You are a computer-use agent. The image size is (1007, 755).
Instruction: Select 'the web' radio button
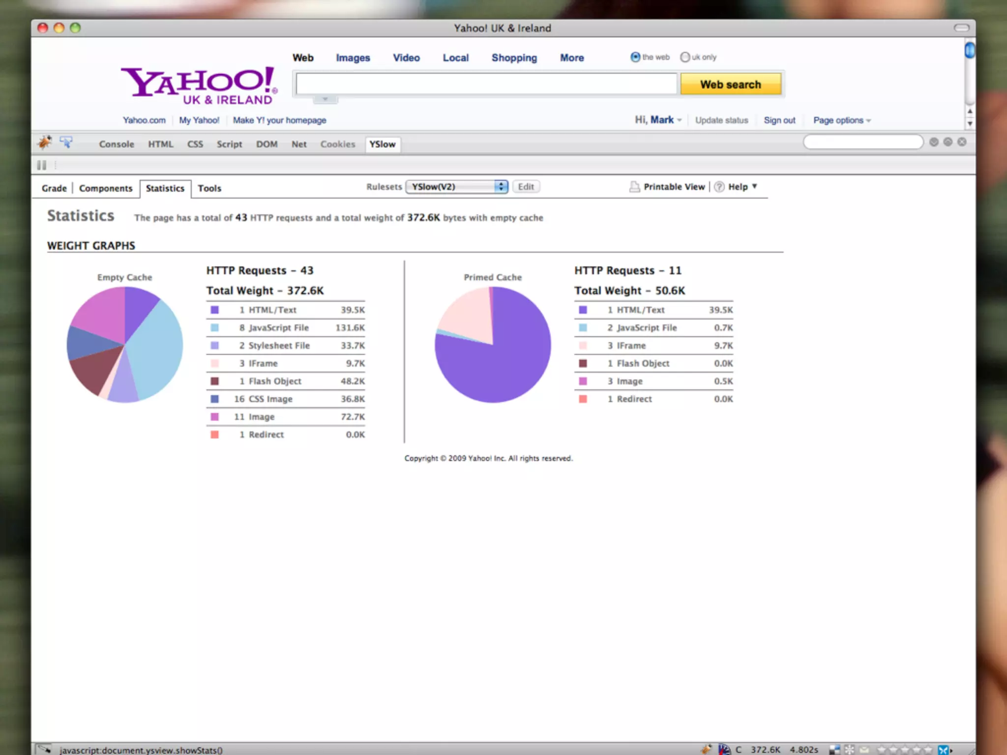(x=635, y=57)
